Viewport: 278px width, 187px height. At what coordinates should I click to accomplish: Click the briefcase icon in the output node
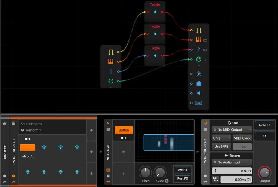[199, 83]
